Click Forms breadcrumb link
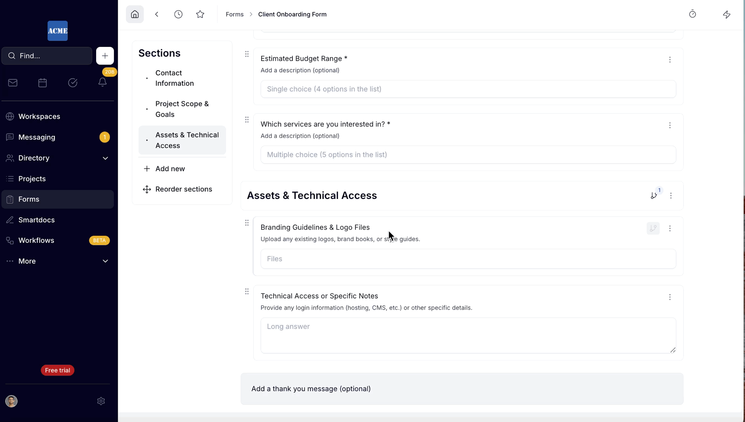745x422 pixels. [x=234, y=15]
